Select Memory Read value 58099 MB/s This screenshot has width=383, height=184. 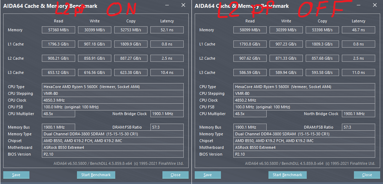[250, 30]
